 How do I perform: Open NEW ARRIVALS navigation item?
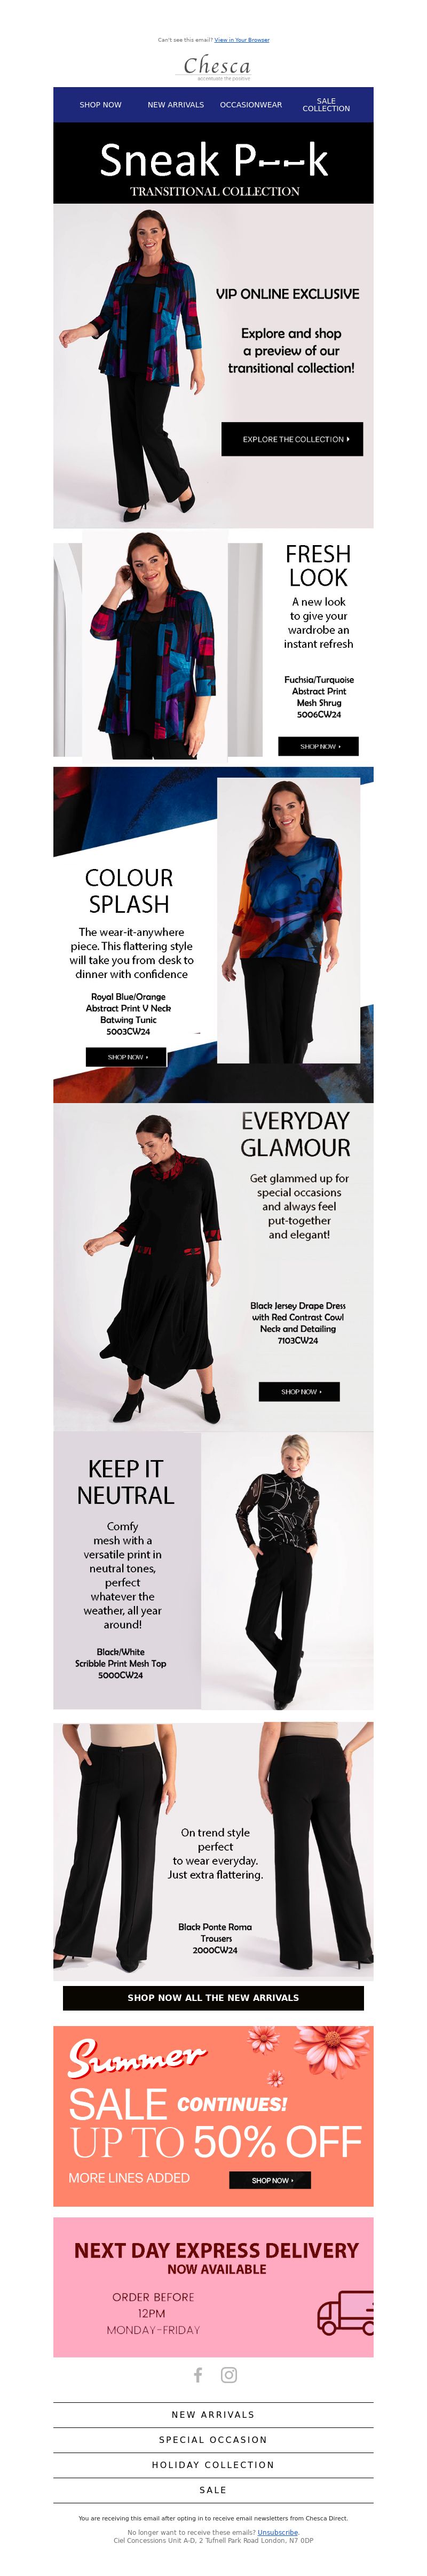click(x=176, y=104)
